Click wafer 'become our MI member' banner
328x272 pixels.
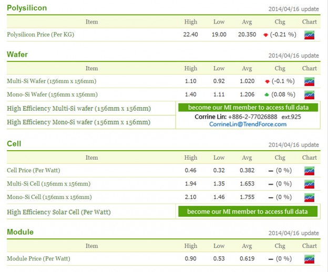tap(248, 108)
